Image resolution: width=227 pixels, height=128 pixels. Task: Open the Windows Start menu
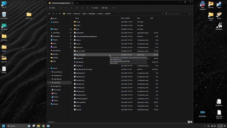tap(4, 126)
